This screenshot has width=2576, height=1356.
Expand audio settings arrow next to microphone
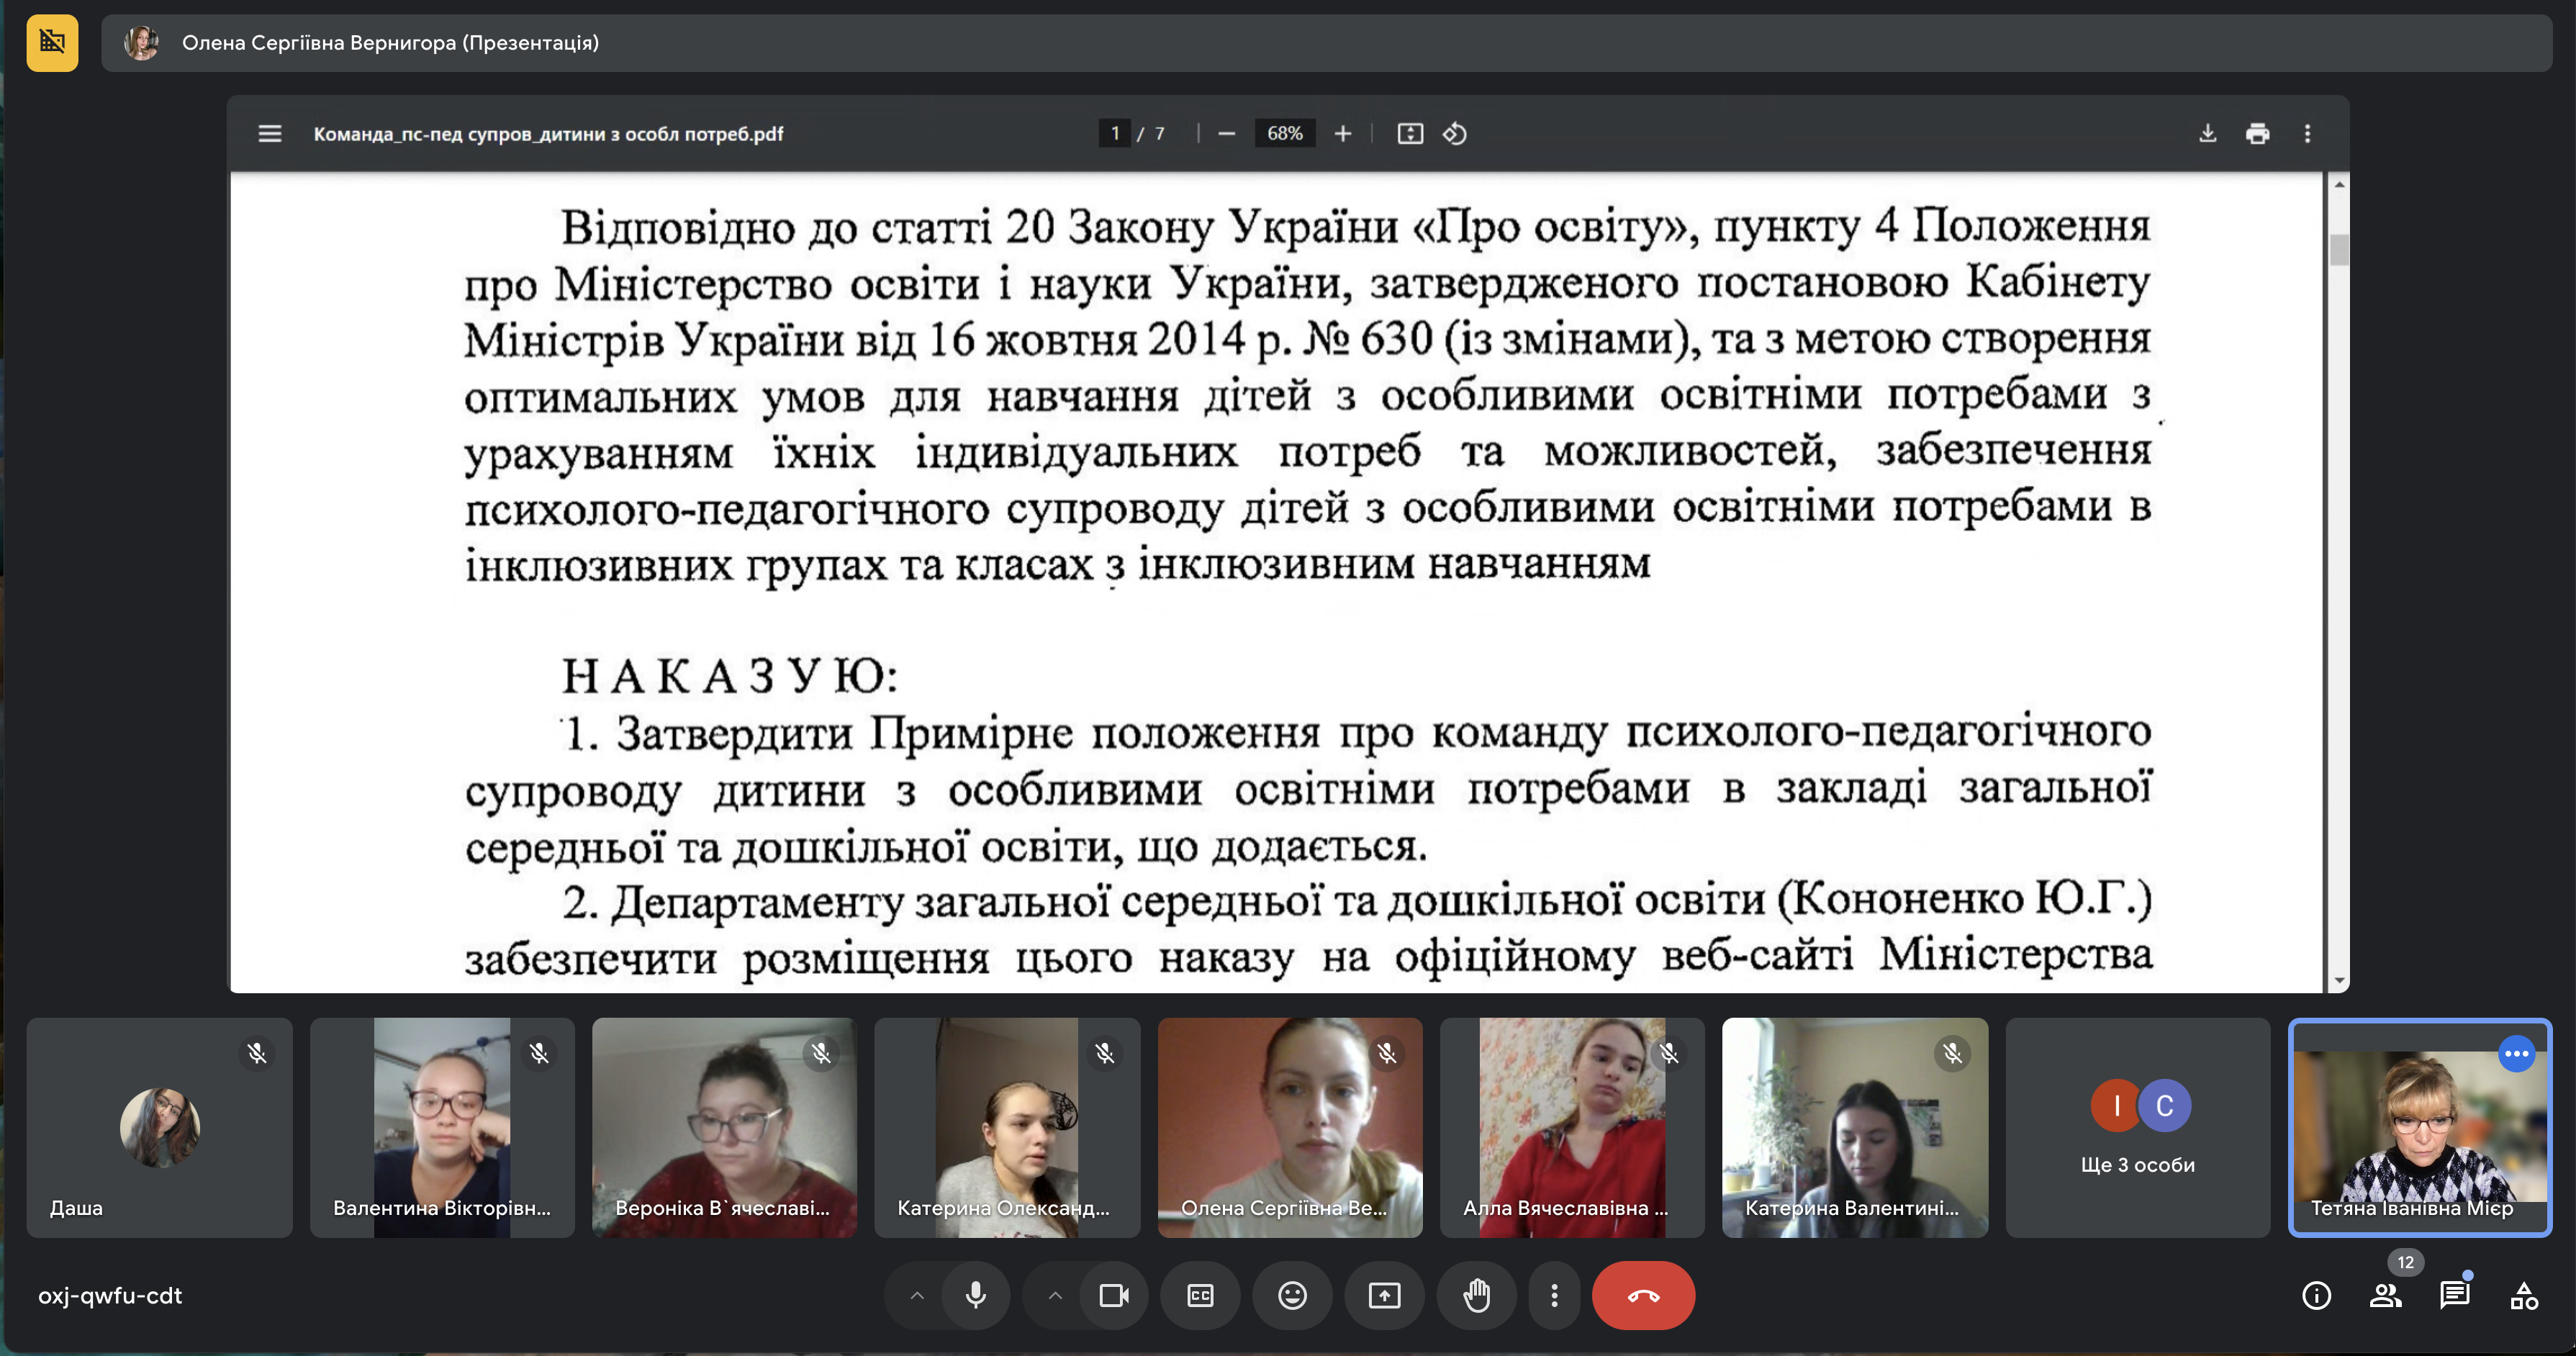point(917,1296)
